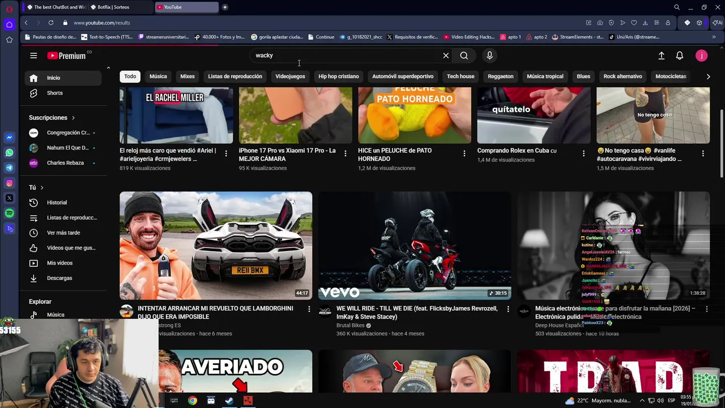The image size is (725, 408).
Task: Expand the Suscripciones section
Action: tap(52, 118)
